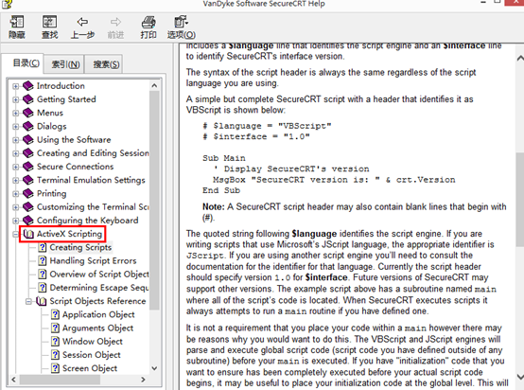Go back with the 上一步 arrow
This screenshot has width=524, height=390.
(x=82, y=22)
